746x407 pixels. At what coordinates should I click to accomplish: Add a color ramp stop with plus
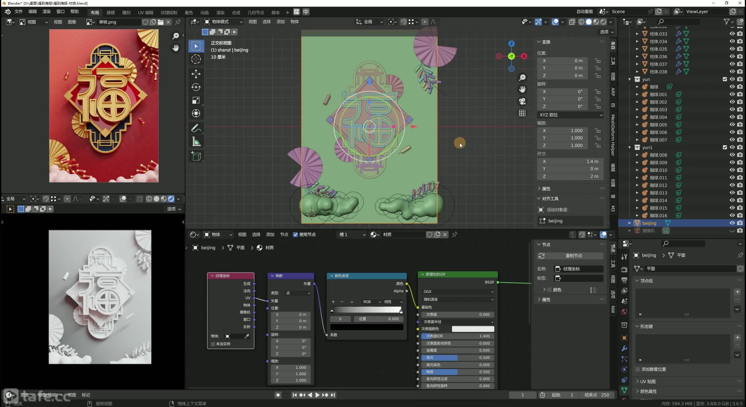[x=333, y=302]
